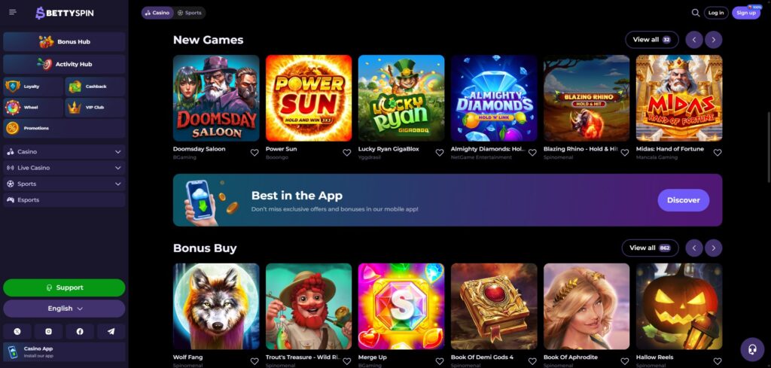The width and height of the screenshot is (771, 368).
Task: Open the Lucky Ryan GigaBlox thumbnail
Action: 401,99
